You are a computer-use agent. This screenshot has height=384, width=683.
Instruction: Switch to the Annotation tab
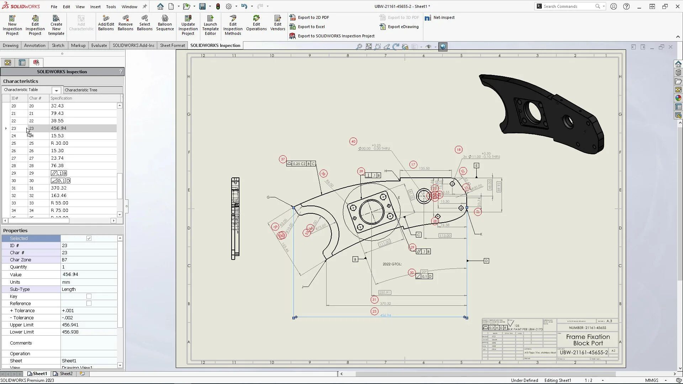coord(35,46)
